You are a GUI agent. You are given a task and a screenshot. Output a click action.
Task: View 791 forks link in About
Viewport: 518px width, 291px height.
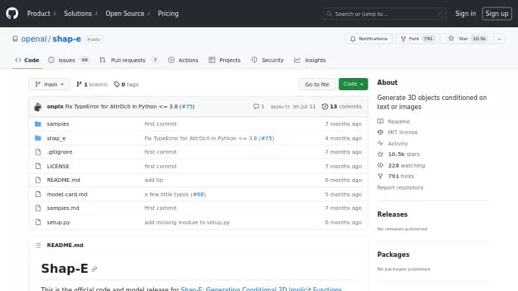click(395, 176)
